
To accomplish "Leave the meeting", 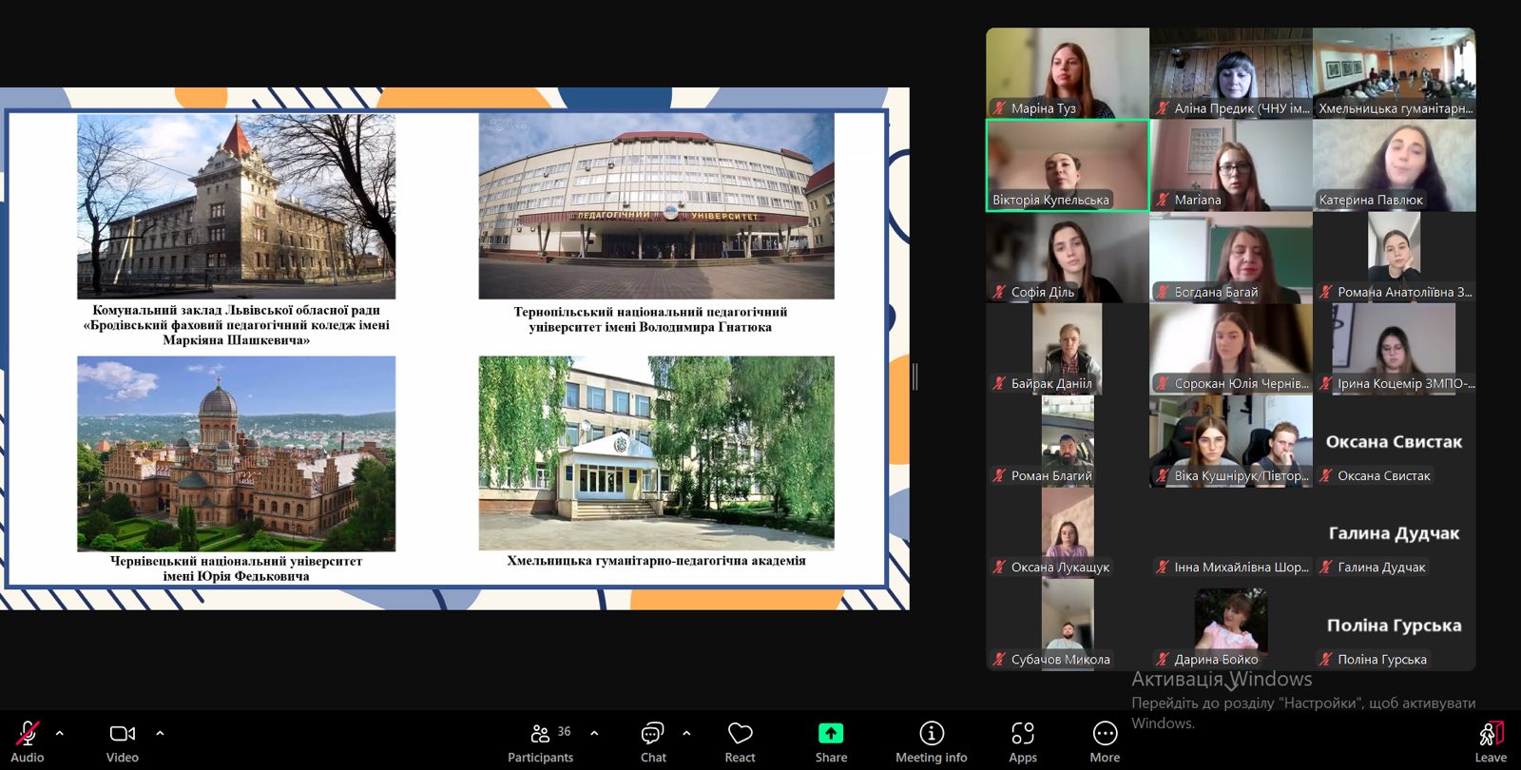I will (1491, 741).
